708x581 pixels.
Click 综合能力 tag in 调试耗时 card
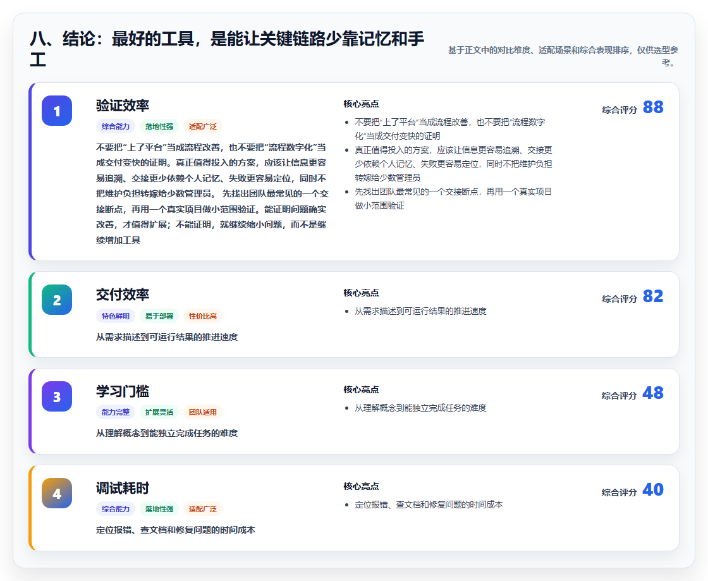point(116,509)
